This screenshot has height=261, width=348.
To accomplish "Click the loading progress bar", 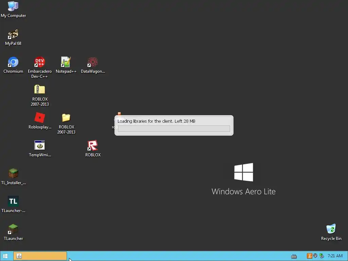I will coord(174,128).
